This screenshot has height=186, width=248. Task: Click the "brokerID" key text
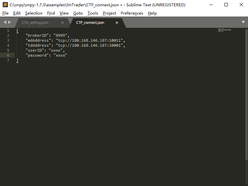click(37, 35)
